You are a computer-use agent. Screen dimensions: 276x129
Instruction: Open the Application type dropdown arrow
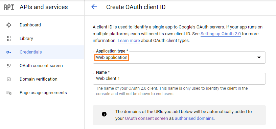click(259, 58)
